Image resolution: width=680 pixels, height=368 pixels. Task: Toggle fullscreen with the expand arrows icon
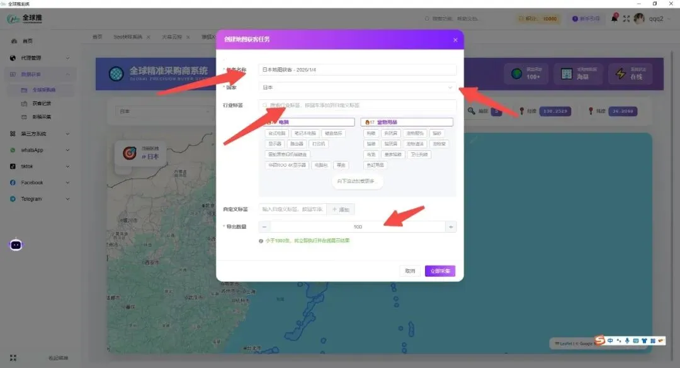point(626,19)
